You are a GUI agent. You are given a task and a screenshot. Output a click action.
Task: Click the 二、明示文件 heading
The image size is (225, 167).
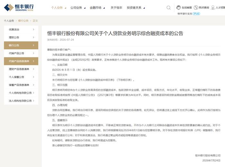(60, 75)
